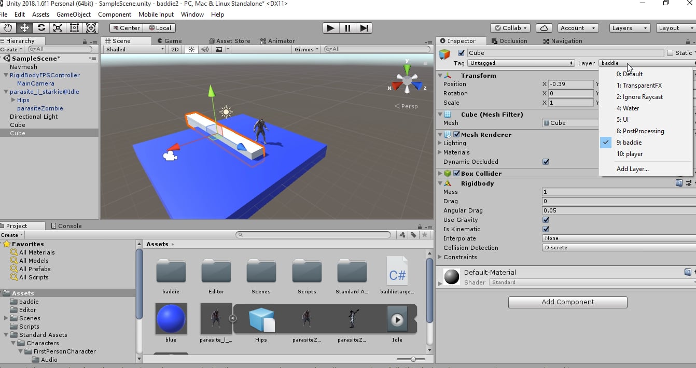Open the Gizmos dropdown
The height and width of the screenshot is (368, 696).
pos(306,49)
